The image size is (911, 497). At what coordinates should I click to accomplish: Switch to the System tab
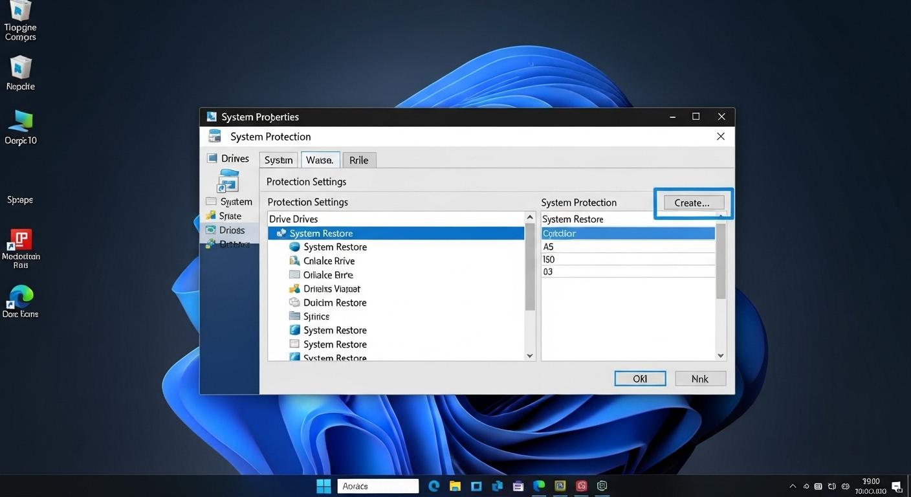[278, 160]
